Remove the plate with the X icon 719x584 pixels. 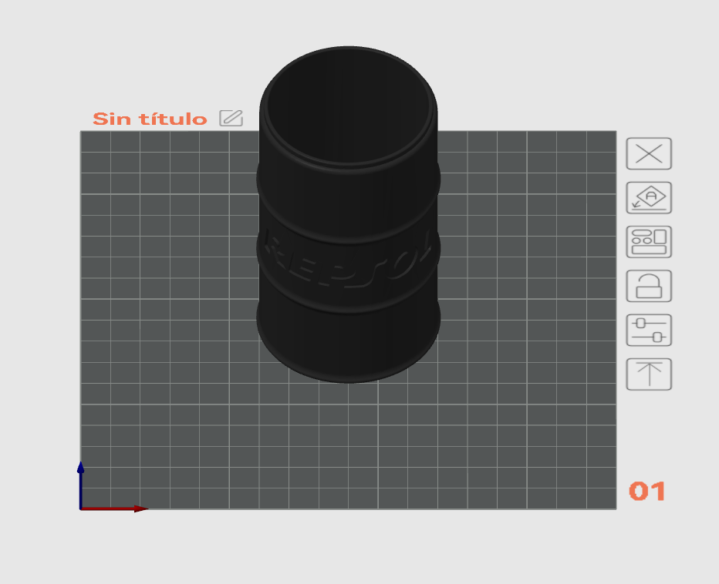pyautogui.click(x=649, y=153)
